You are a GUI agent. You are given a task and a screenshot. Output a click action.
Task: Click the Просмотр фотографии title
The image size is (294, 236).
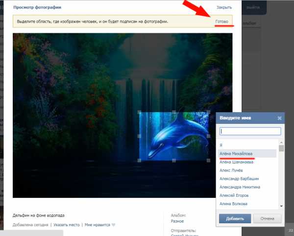pyautogui.click(x=37, y=7)
